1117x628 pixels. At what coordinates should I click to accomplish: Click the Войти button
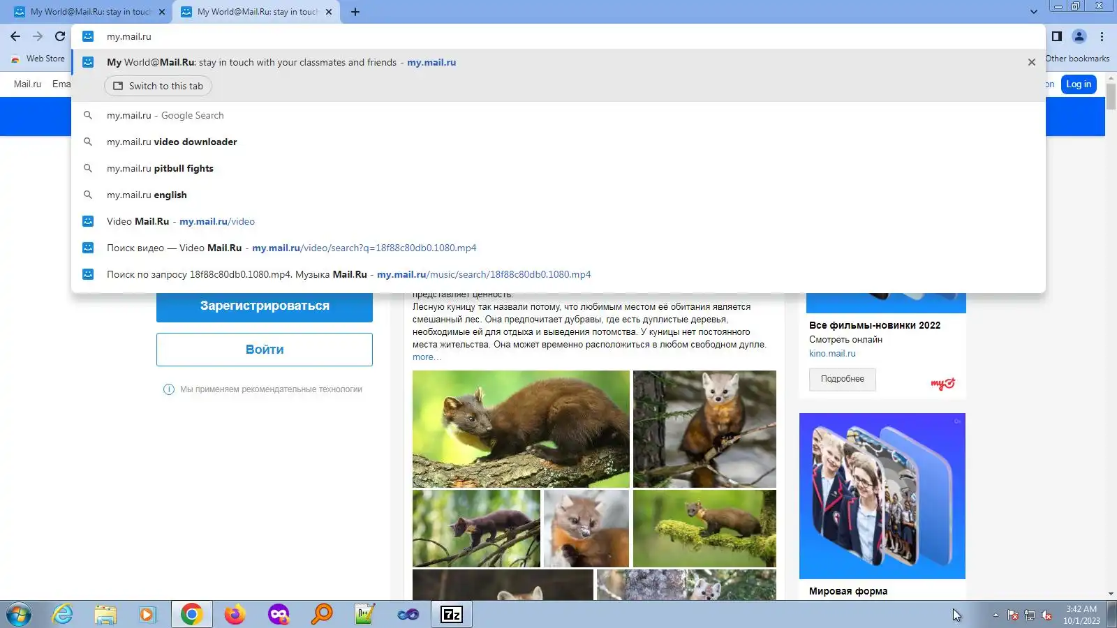(x=265, y=350)
